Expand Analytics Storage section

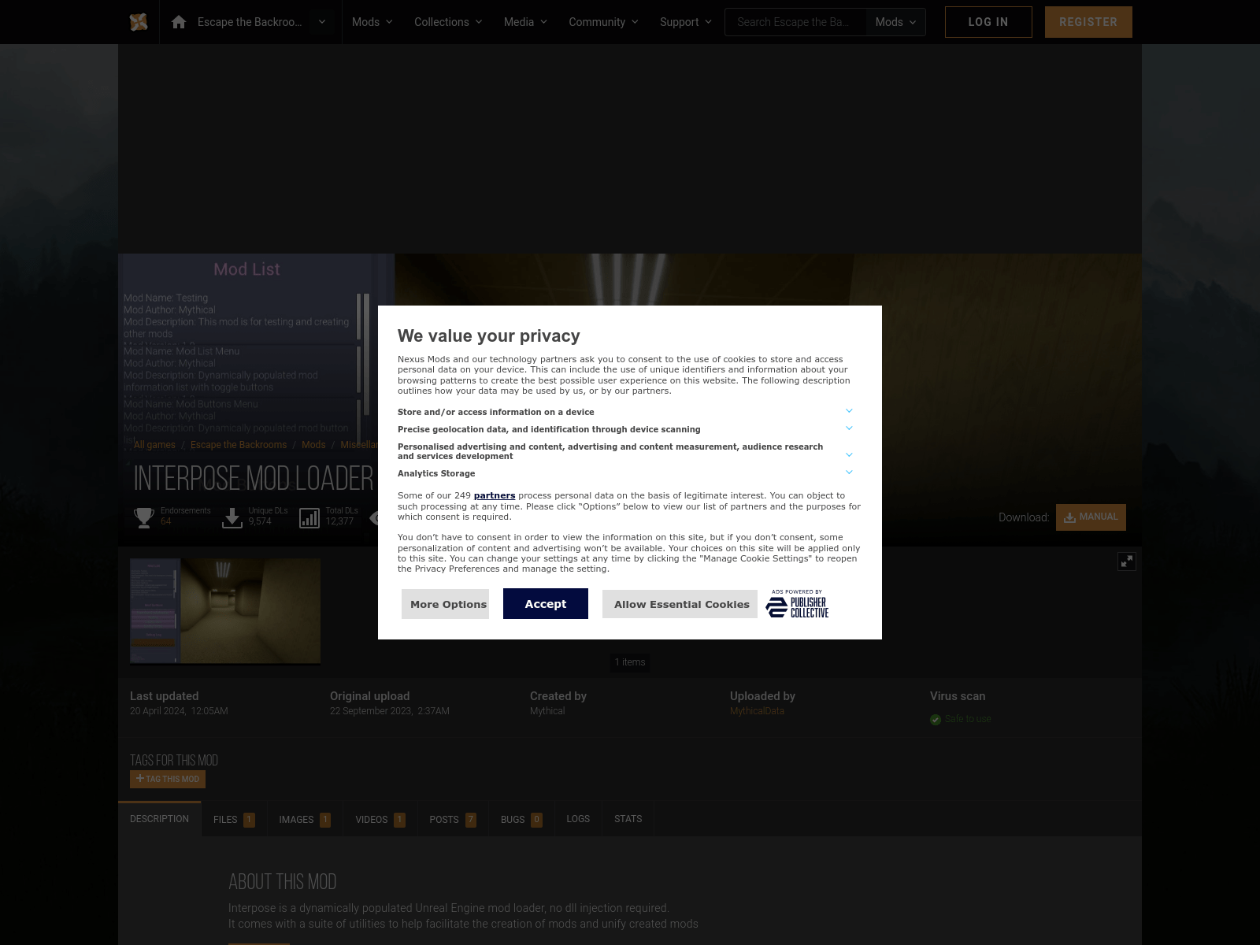pyautogui.click(x=849, y=472)
